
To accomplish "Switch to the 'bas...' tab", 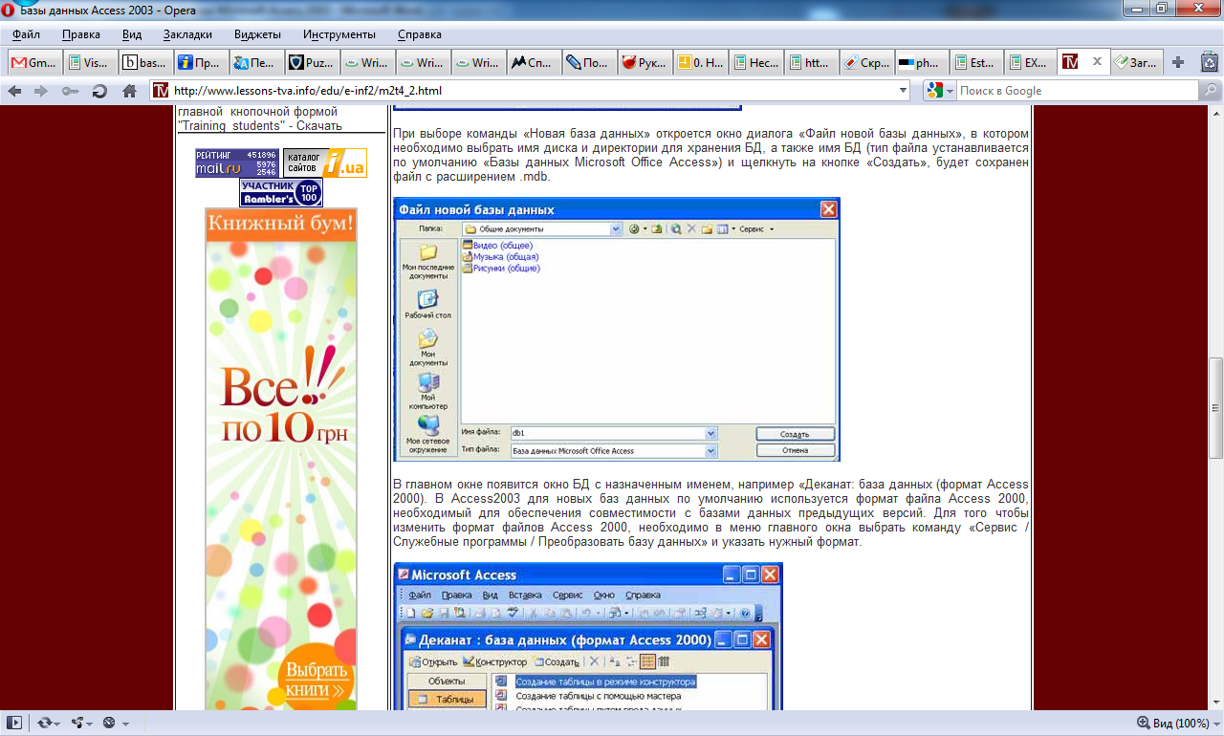I will click(146, 63).
